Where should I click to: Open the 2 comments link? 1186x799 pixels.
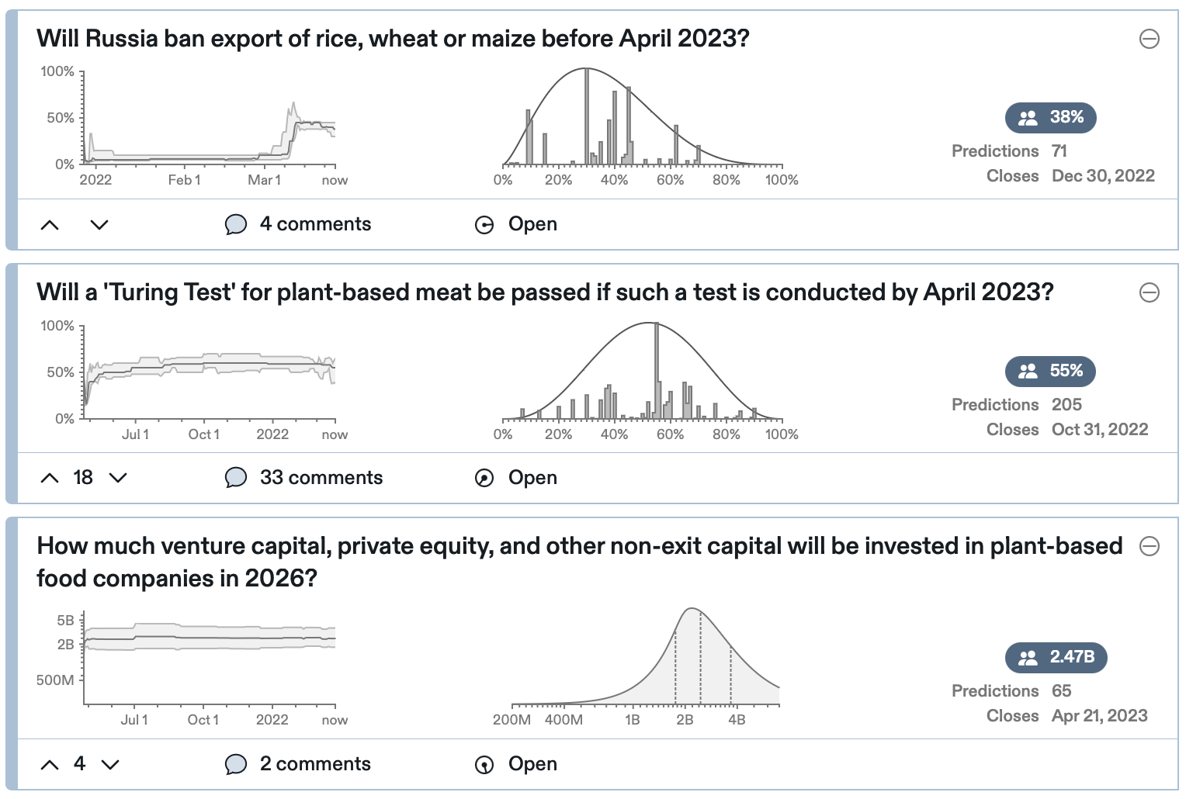(x=314, y=764)
